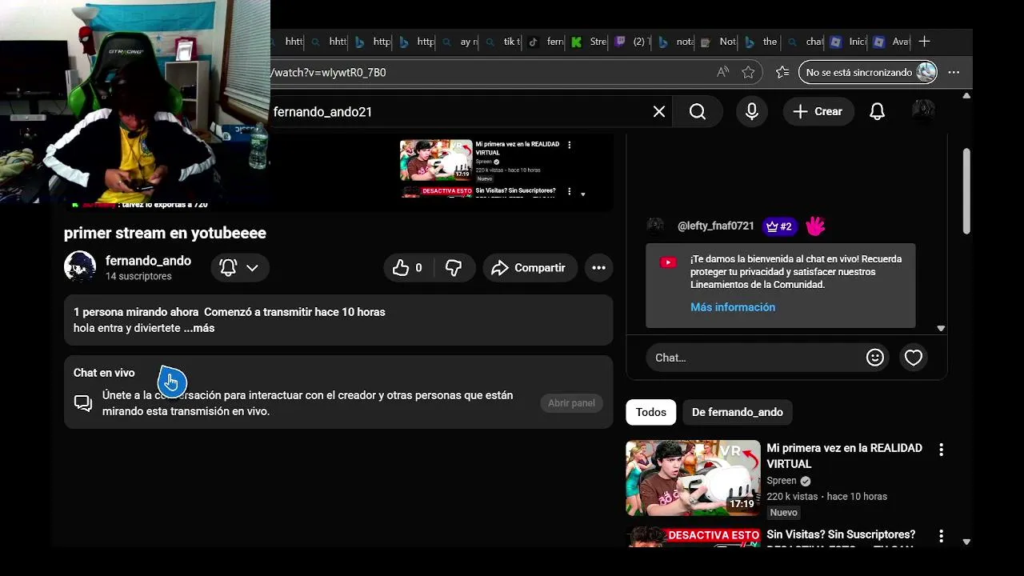Select the Todos filter chip

pyautogui.click(x=650, y=412)
